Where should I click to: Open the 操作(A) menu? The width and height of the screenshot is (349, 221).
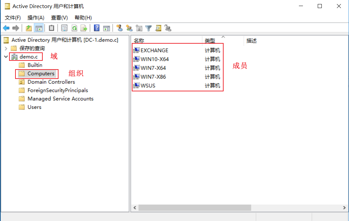click(x=36, y=17)
